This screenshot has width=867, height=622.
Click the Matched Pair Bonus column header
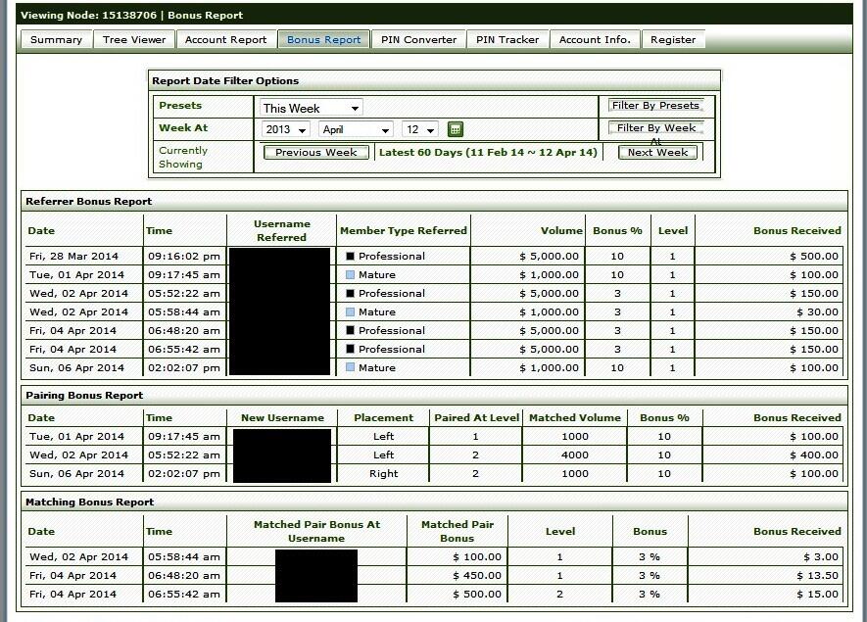(457, 531)
